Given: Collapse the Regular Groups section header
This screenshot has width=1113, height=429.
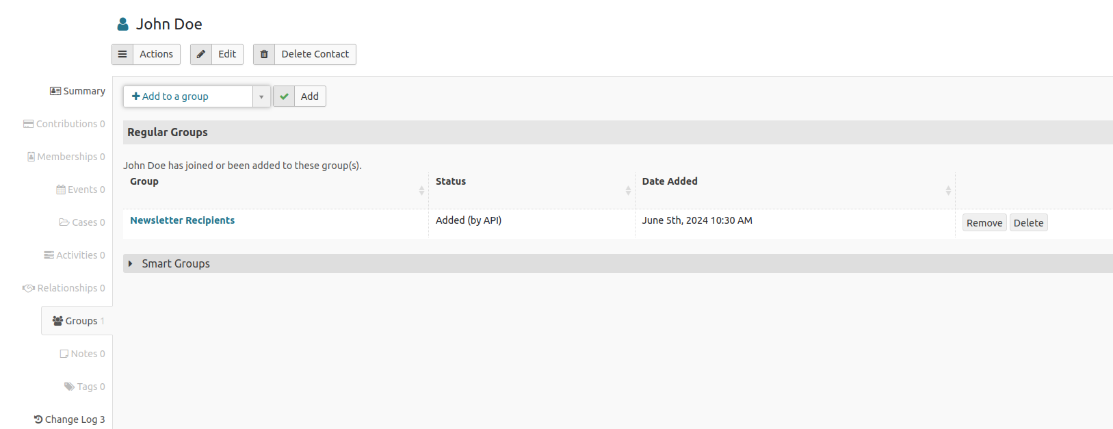Looking at the screenshot, I should pos(168,133).
